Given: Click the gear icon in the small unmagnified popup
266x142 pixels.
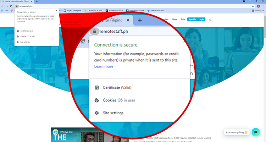Looking at the screenshot, I should [x=18, y=42].
